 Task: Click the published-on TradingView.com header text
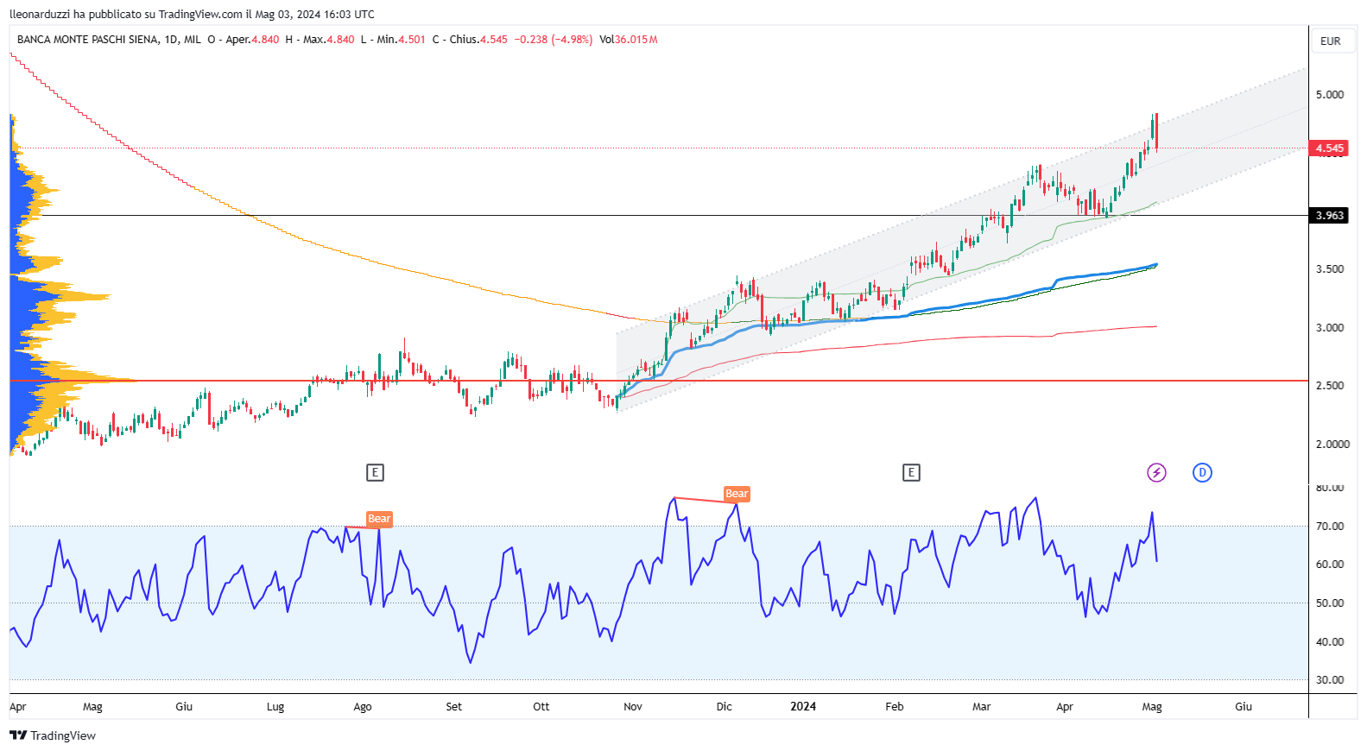(193, 14)
